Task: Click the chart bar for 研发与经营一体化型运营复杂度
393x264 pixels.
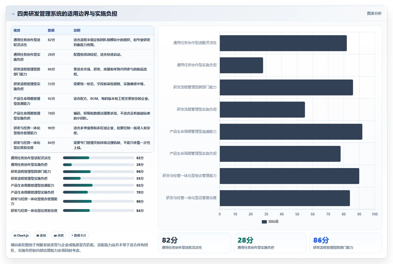Action: [x=285, y=198]
